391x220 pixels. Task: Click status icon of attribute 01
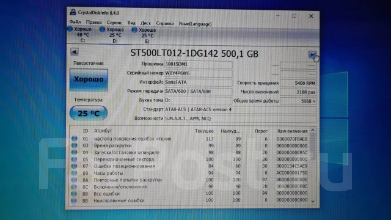point(75,139)
